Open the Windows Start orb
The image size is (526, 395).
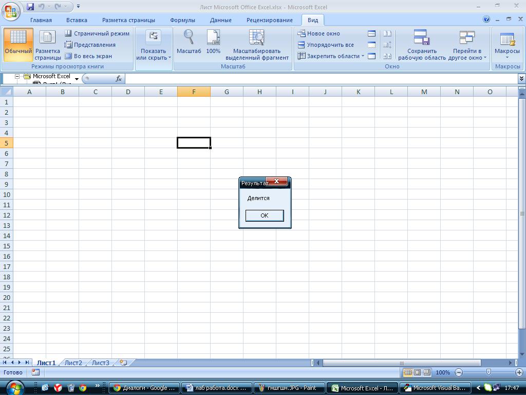point(15,388)
